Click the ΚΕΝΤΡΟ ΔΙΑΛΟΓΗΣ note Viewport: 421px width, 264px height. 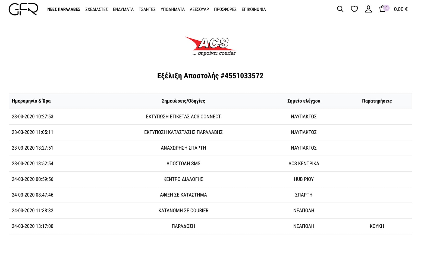pos(183,179)
